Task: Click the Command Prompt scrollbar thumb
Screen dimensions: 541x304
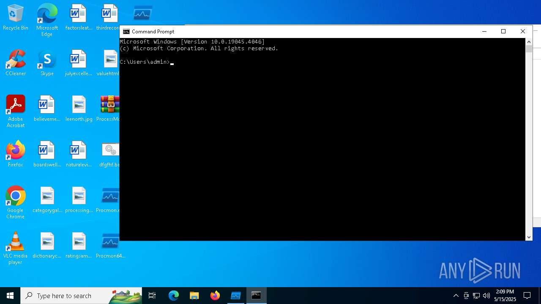Action: point(529,49)
